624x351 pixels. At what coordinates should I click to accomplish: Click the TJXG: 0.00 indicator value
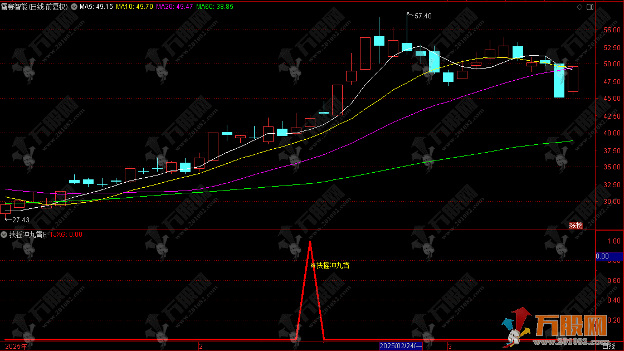66,235
